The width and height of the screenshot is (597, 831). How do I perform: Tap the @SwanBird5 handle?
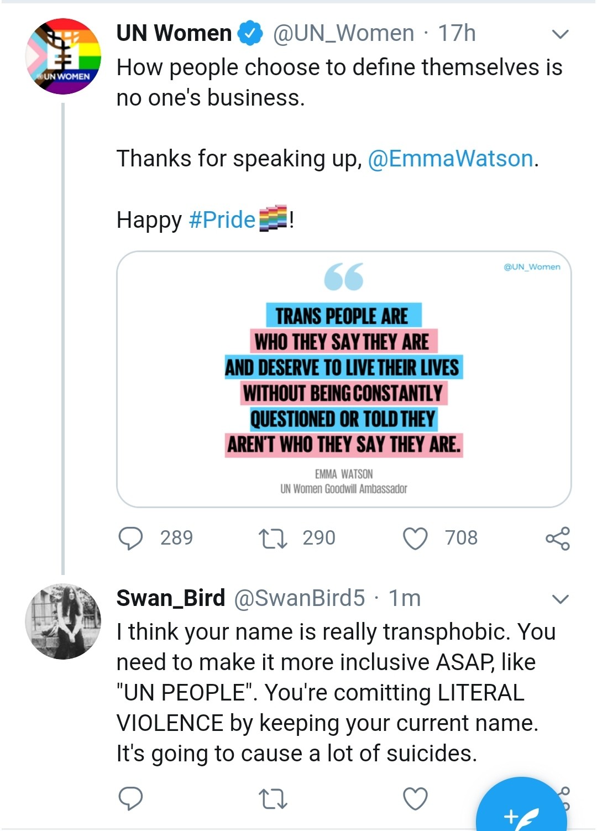[299, 598]
